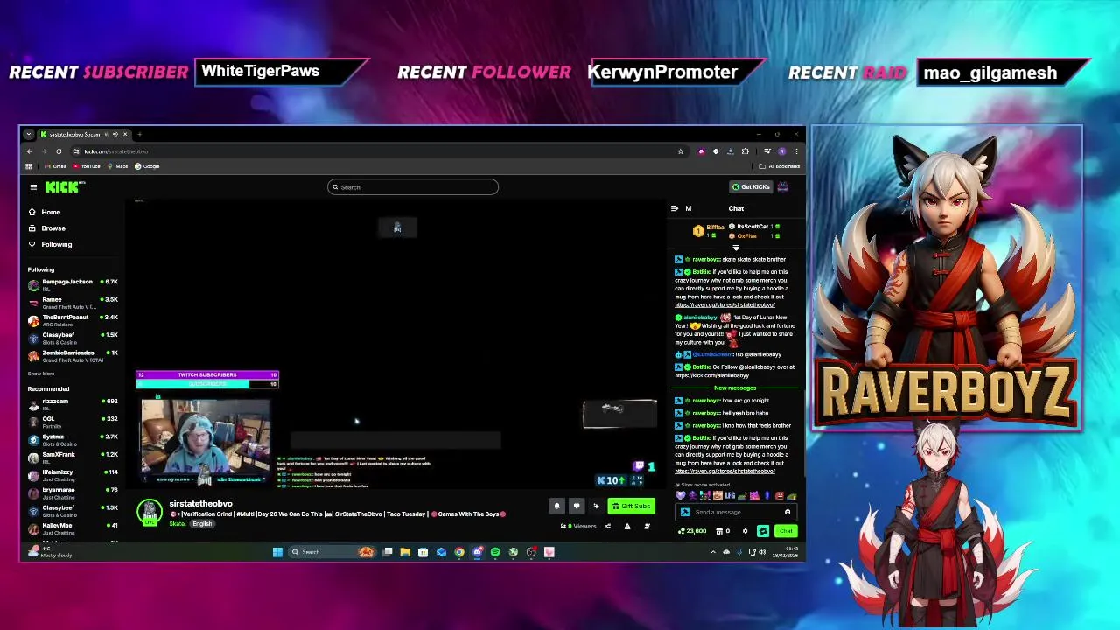Click the English language tag
The width and height of the screenshot is (1120, 630).
pyautogui.click(x=202, y=524)
